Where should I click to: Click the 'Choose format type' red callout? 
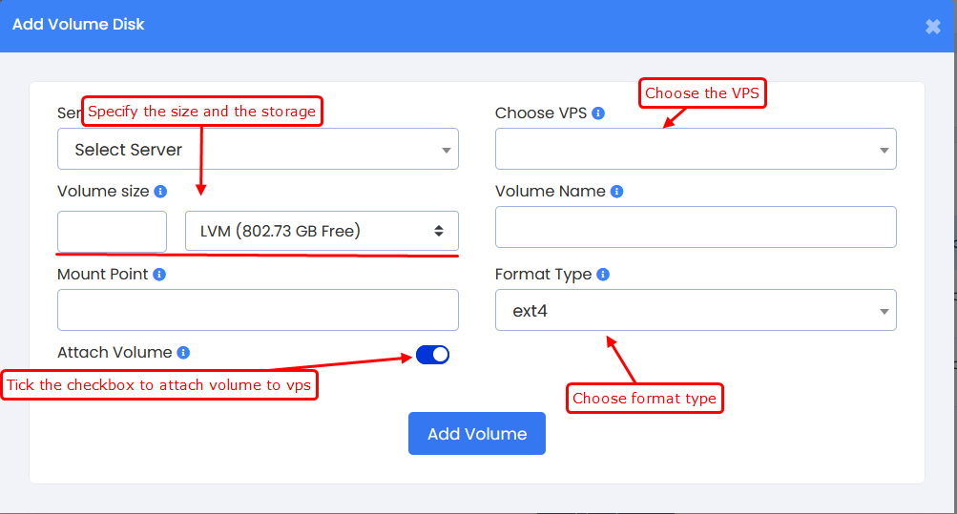[644, 399]
